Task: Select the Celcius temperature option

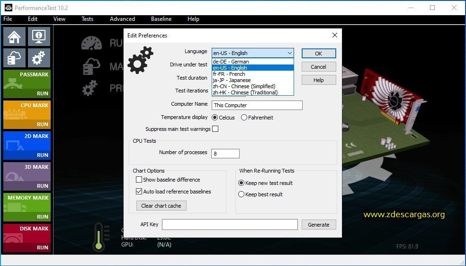Action: (x=215, y=118)
